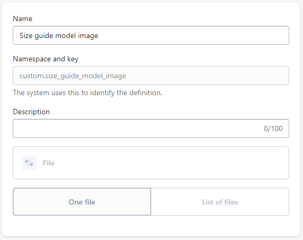Click blank area right of Name text

point(193,35)
